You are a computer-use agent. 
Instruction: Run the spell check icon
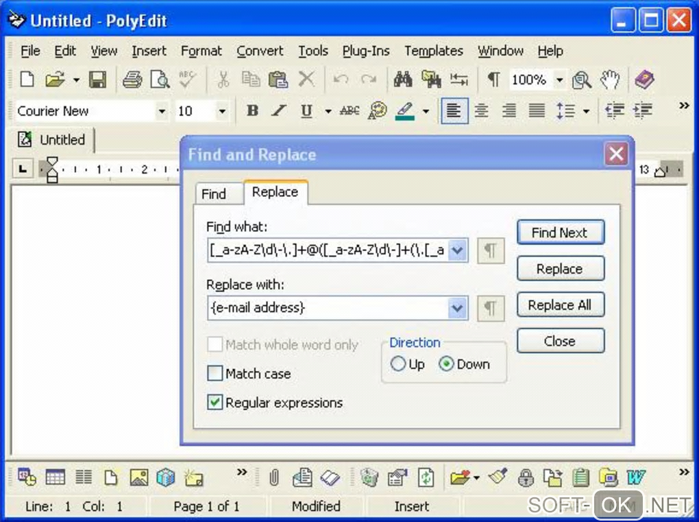pyautogui.click(x=187, y=80)
